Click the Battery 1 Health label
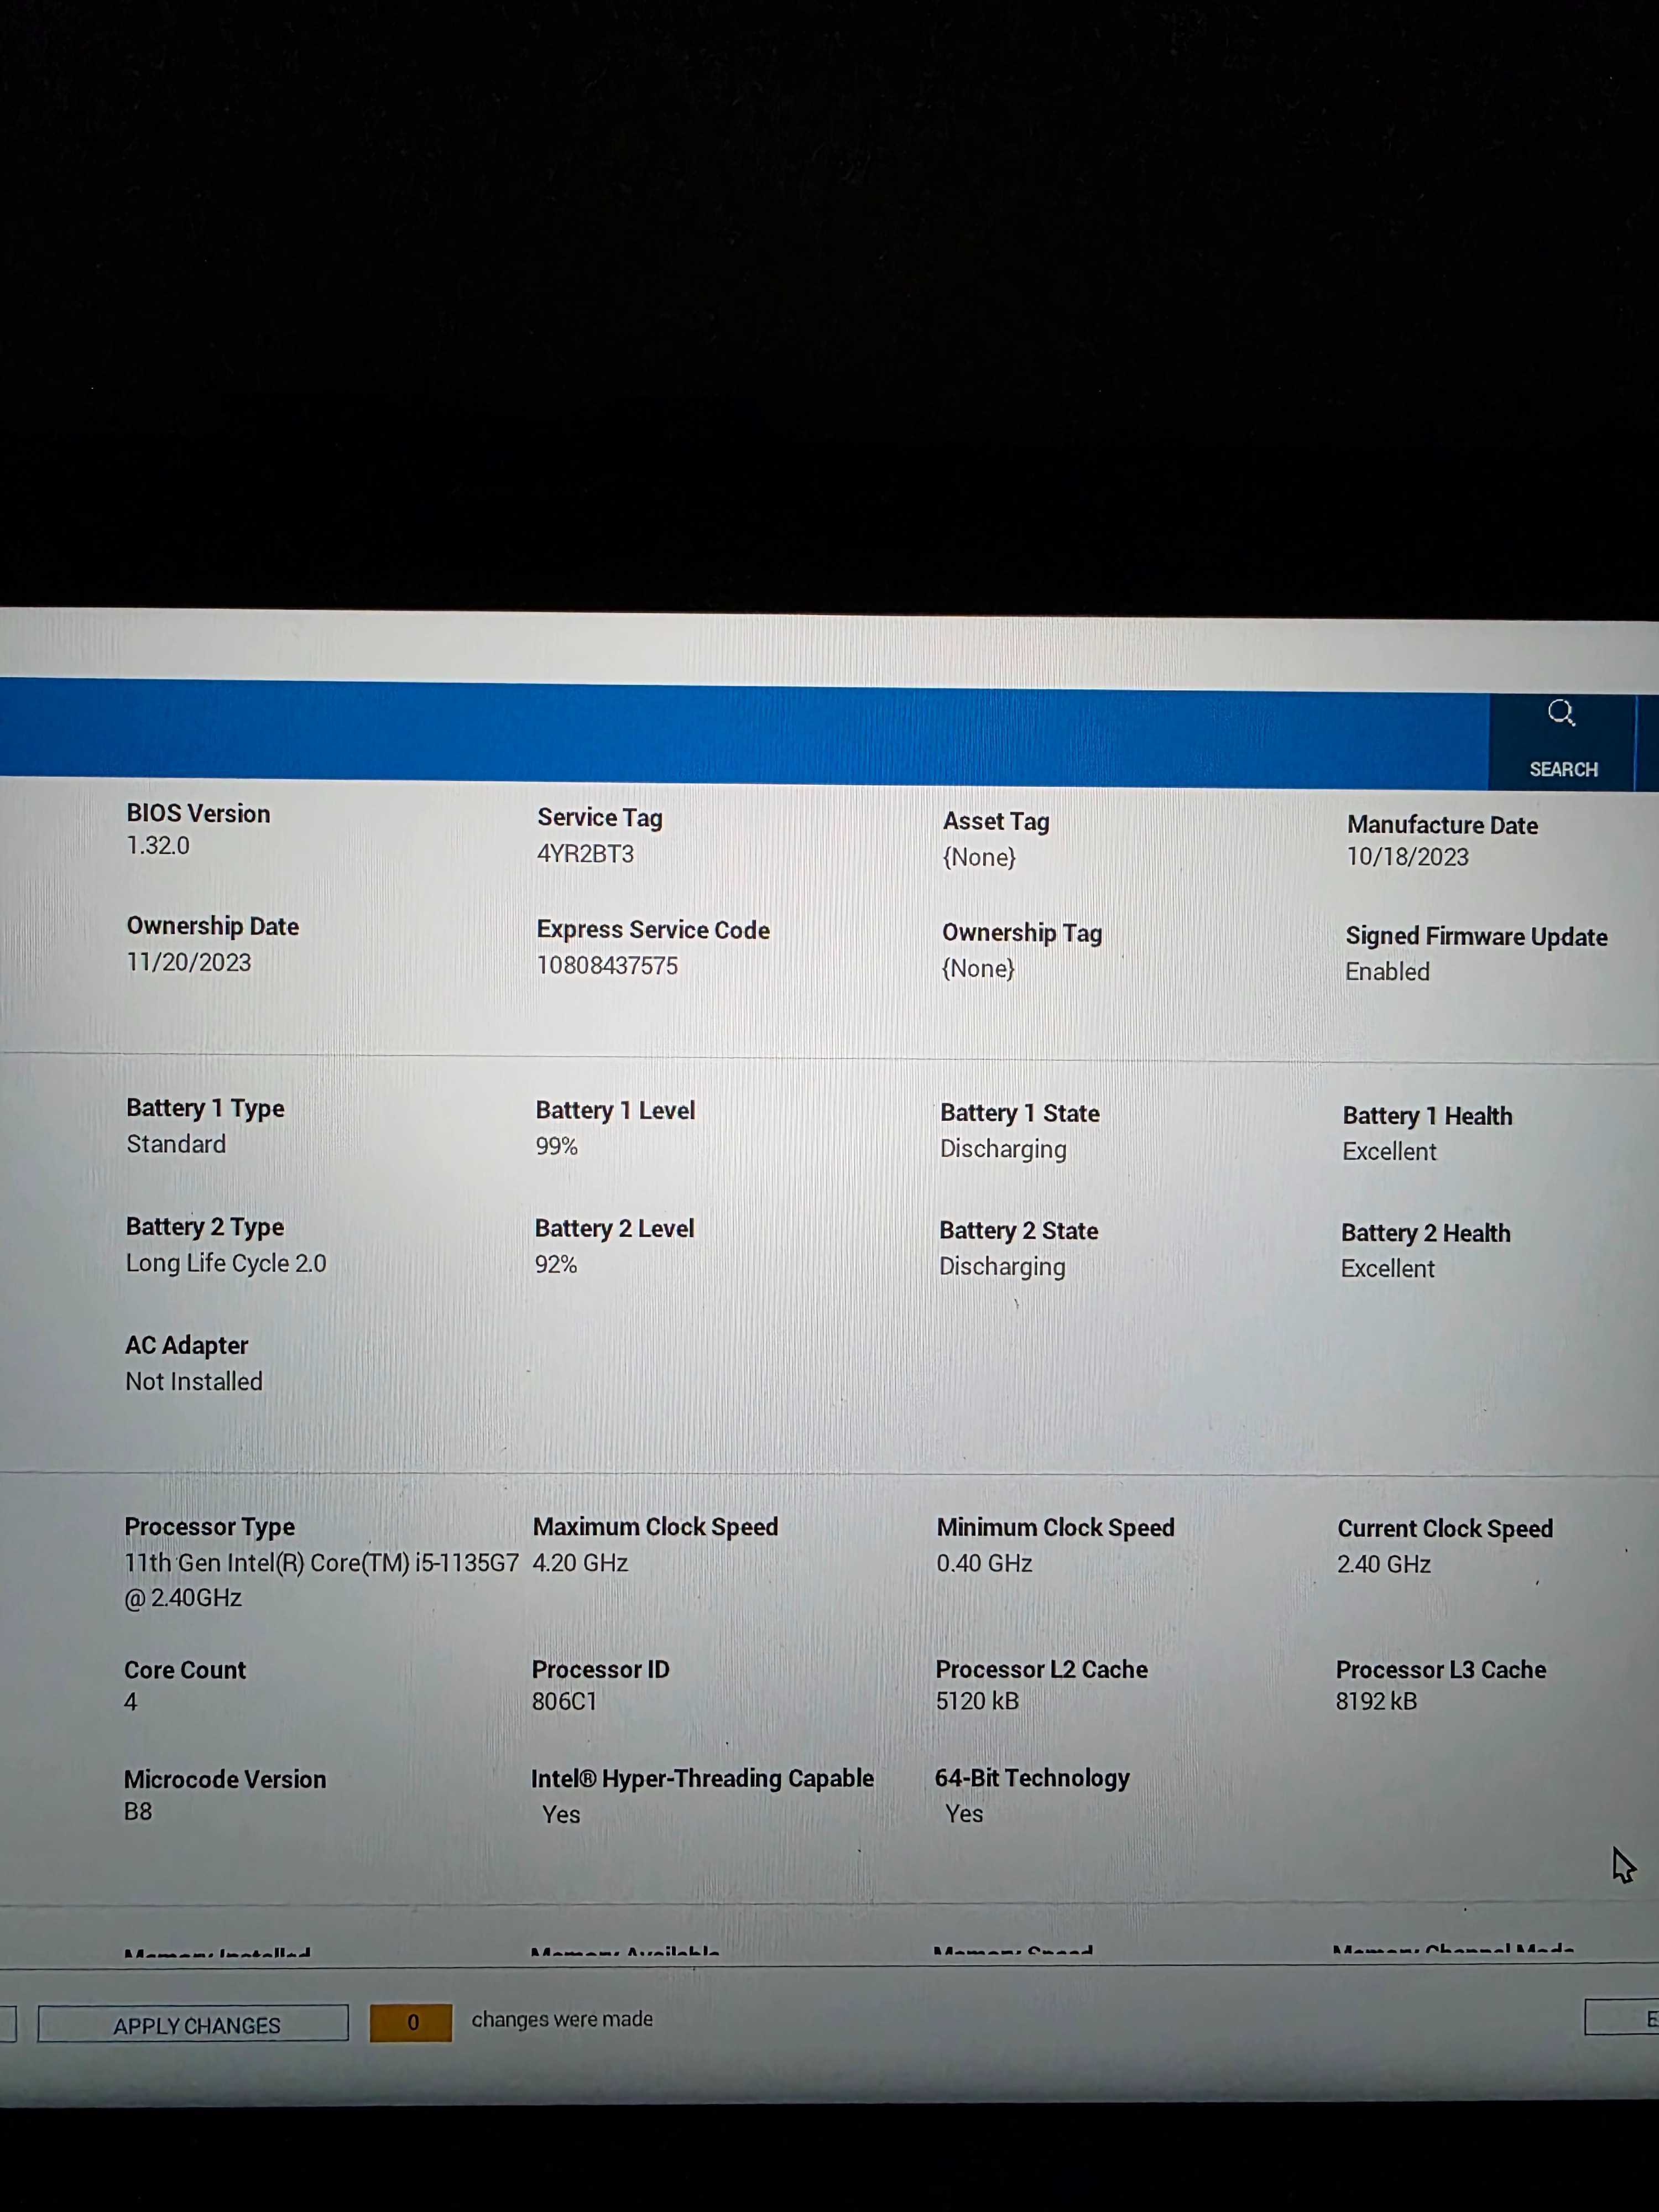Screen dimensions: 1659x2212 click(1427, 1116)
